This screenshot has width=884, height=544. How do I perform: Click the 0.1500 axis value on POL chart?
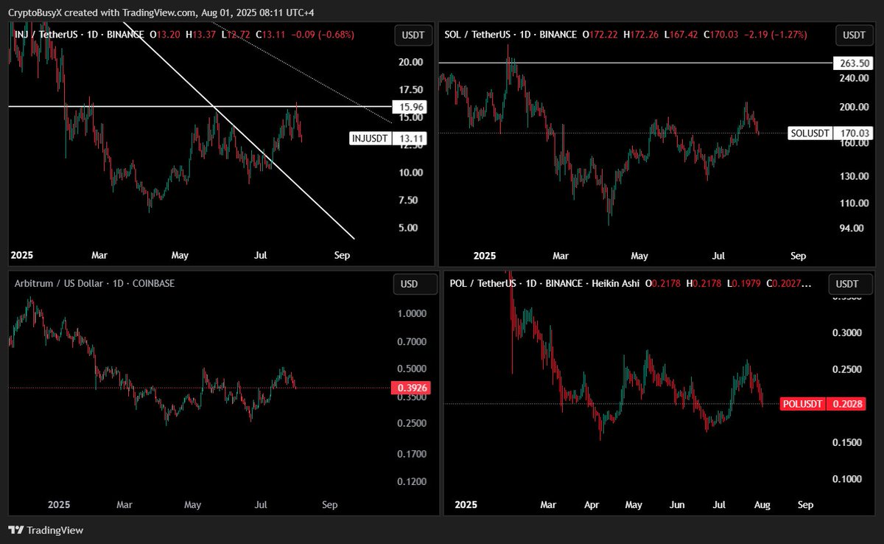847,442
